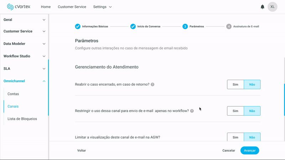Click the Avançar button
The width and height of the screenshot is (285, 160).
tap(250, 150)
